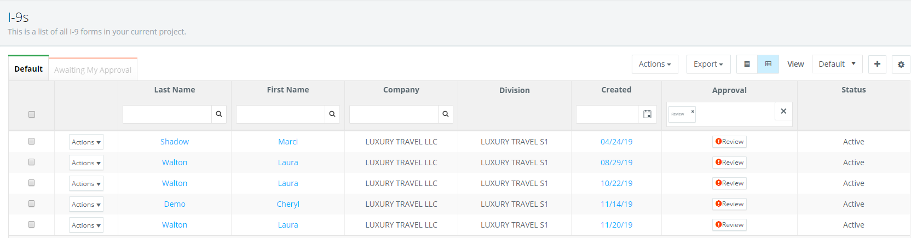Open the Shadow last name link
The height and width of the screenshot is (238, 911).
[175, 142]
